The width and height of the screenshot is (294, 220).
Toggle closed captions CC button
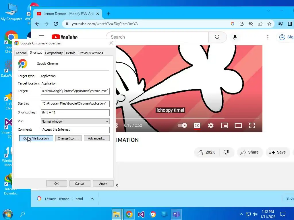pyautogui.click(x=197, y=125)
